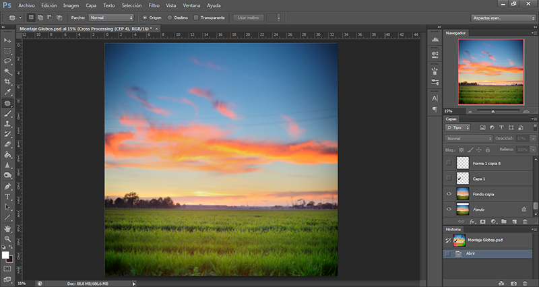Create new snapshot with camera icon

[513, 284]
